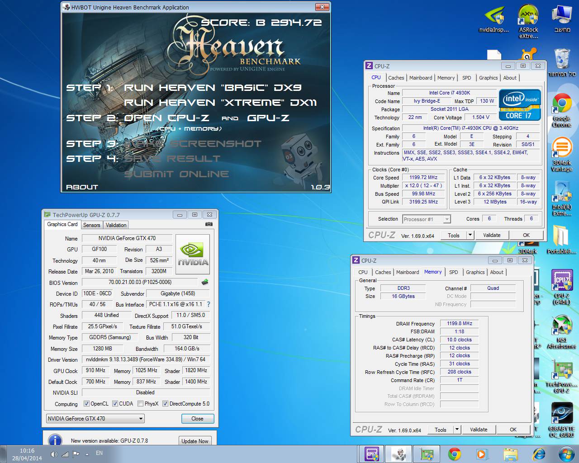579x463 pixels.
Task: Launch Google Chrome from the desktop
Action: pos(562,110)
